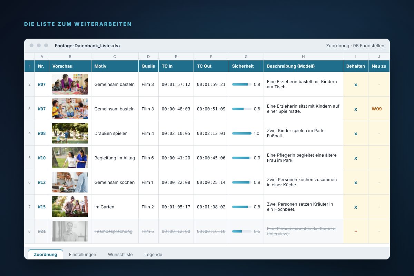This screenshot has width=414, height=276.
Task: Open the Legende sheet tab
Action: tap(153, 254)
